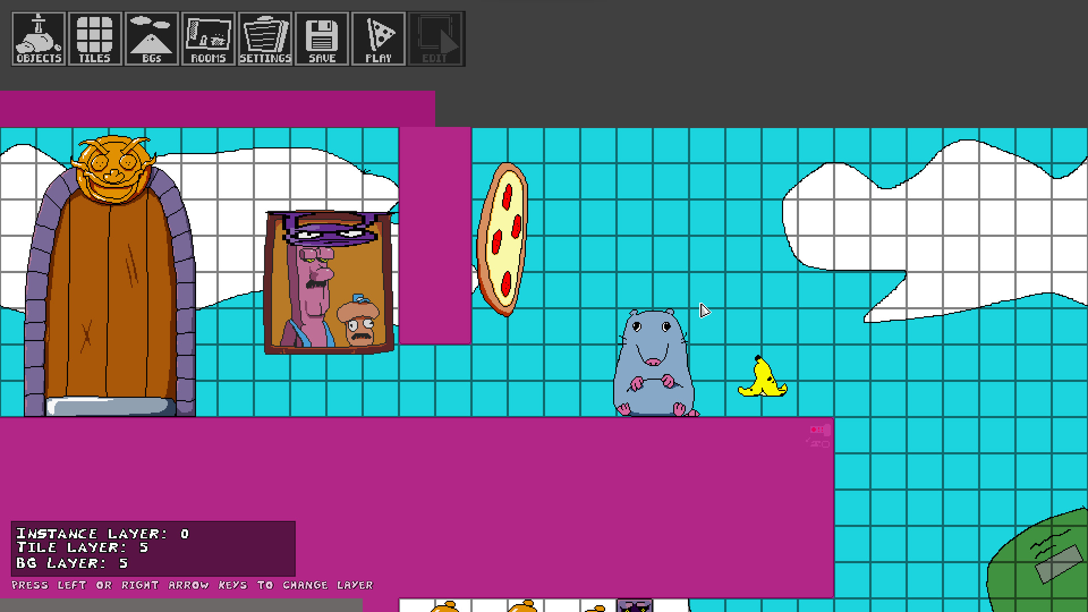Open the BGs backgrounds menu
Viewport: 1088px width, 612px height.
(152, 39)
